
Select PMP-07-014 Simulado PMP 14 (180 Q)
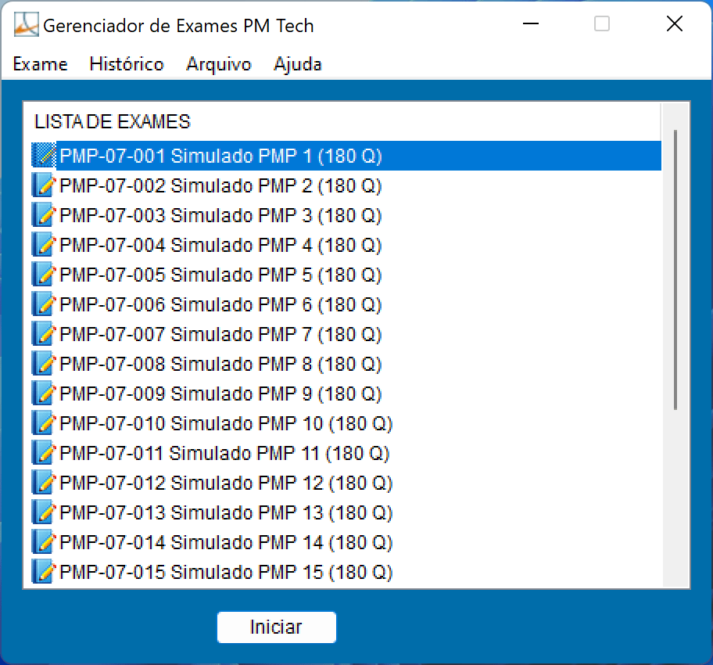pyautogui.click(x=226, y=542)
